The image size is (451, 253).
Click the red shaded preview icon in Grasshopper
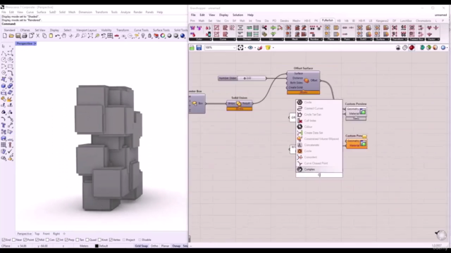point(412,48)
